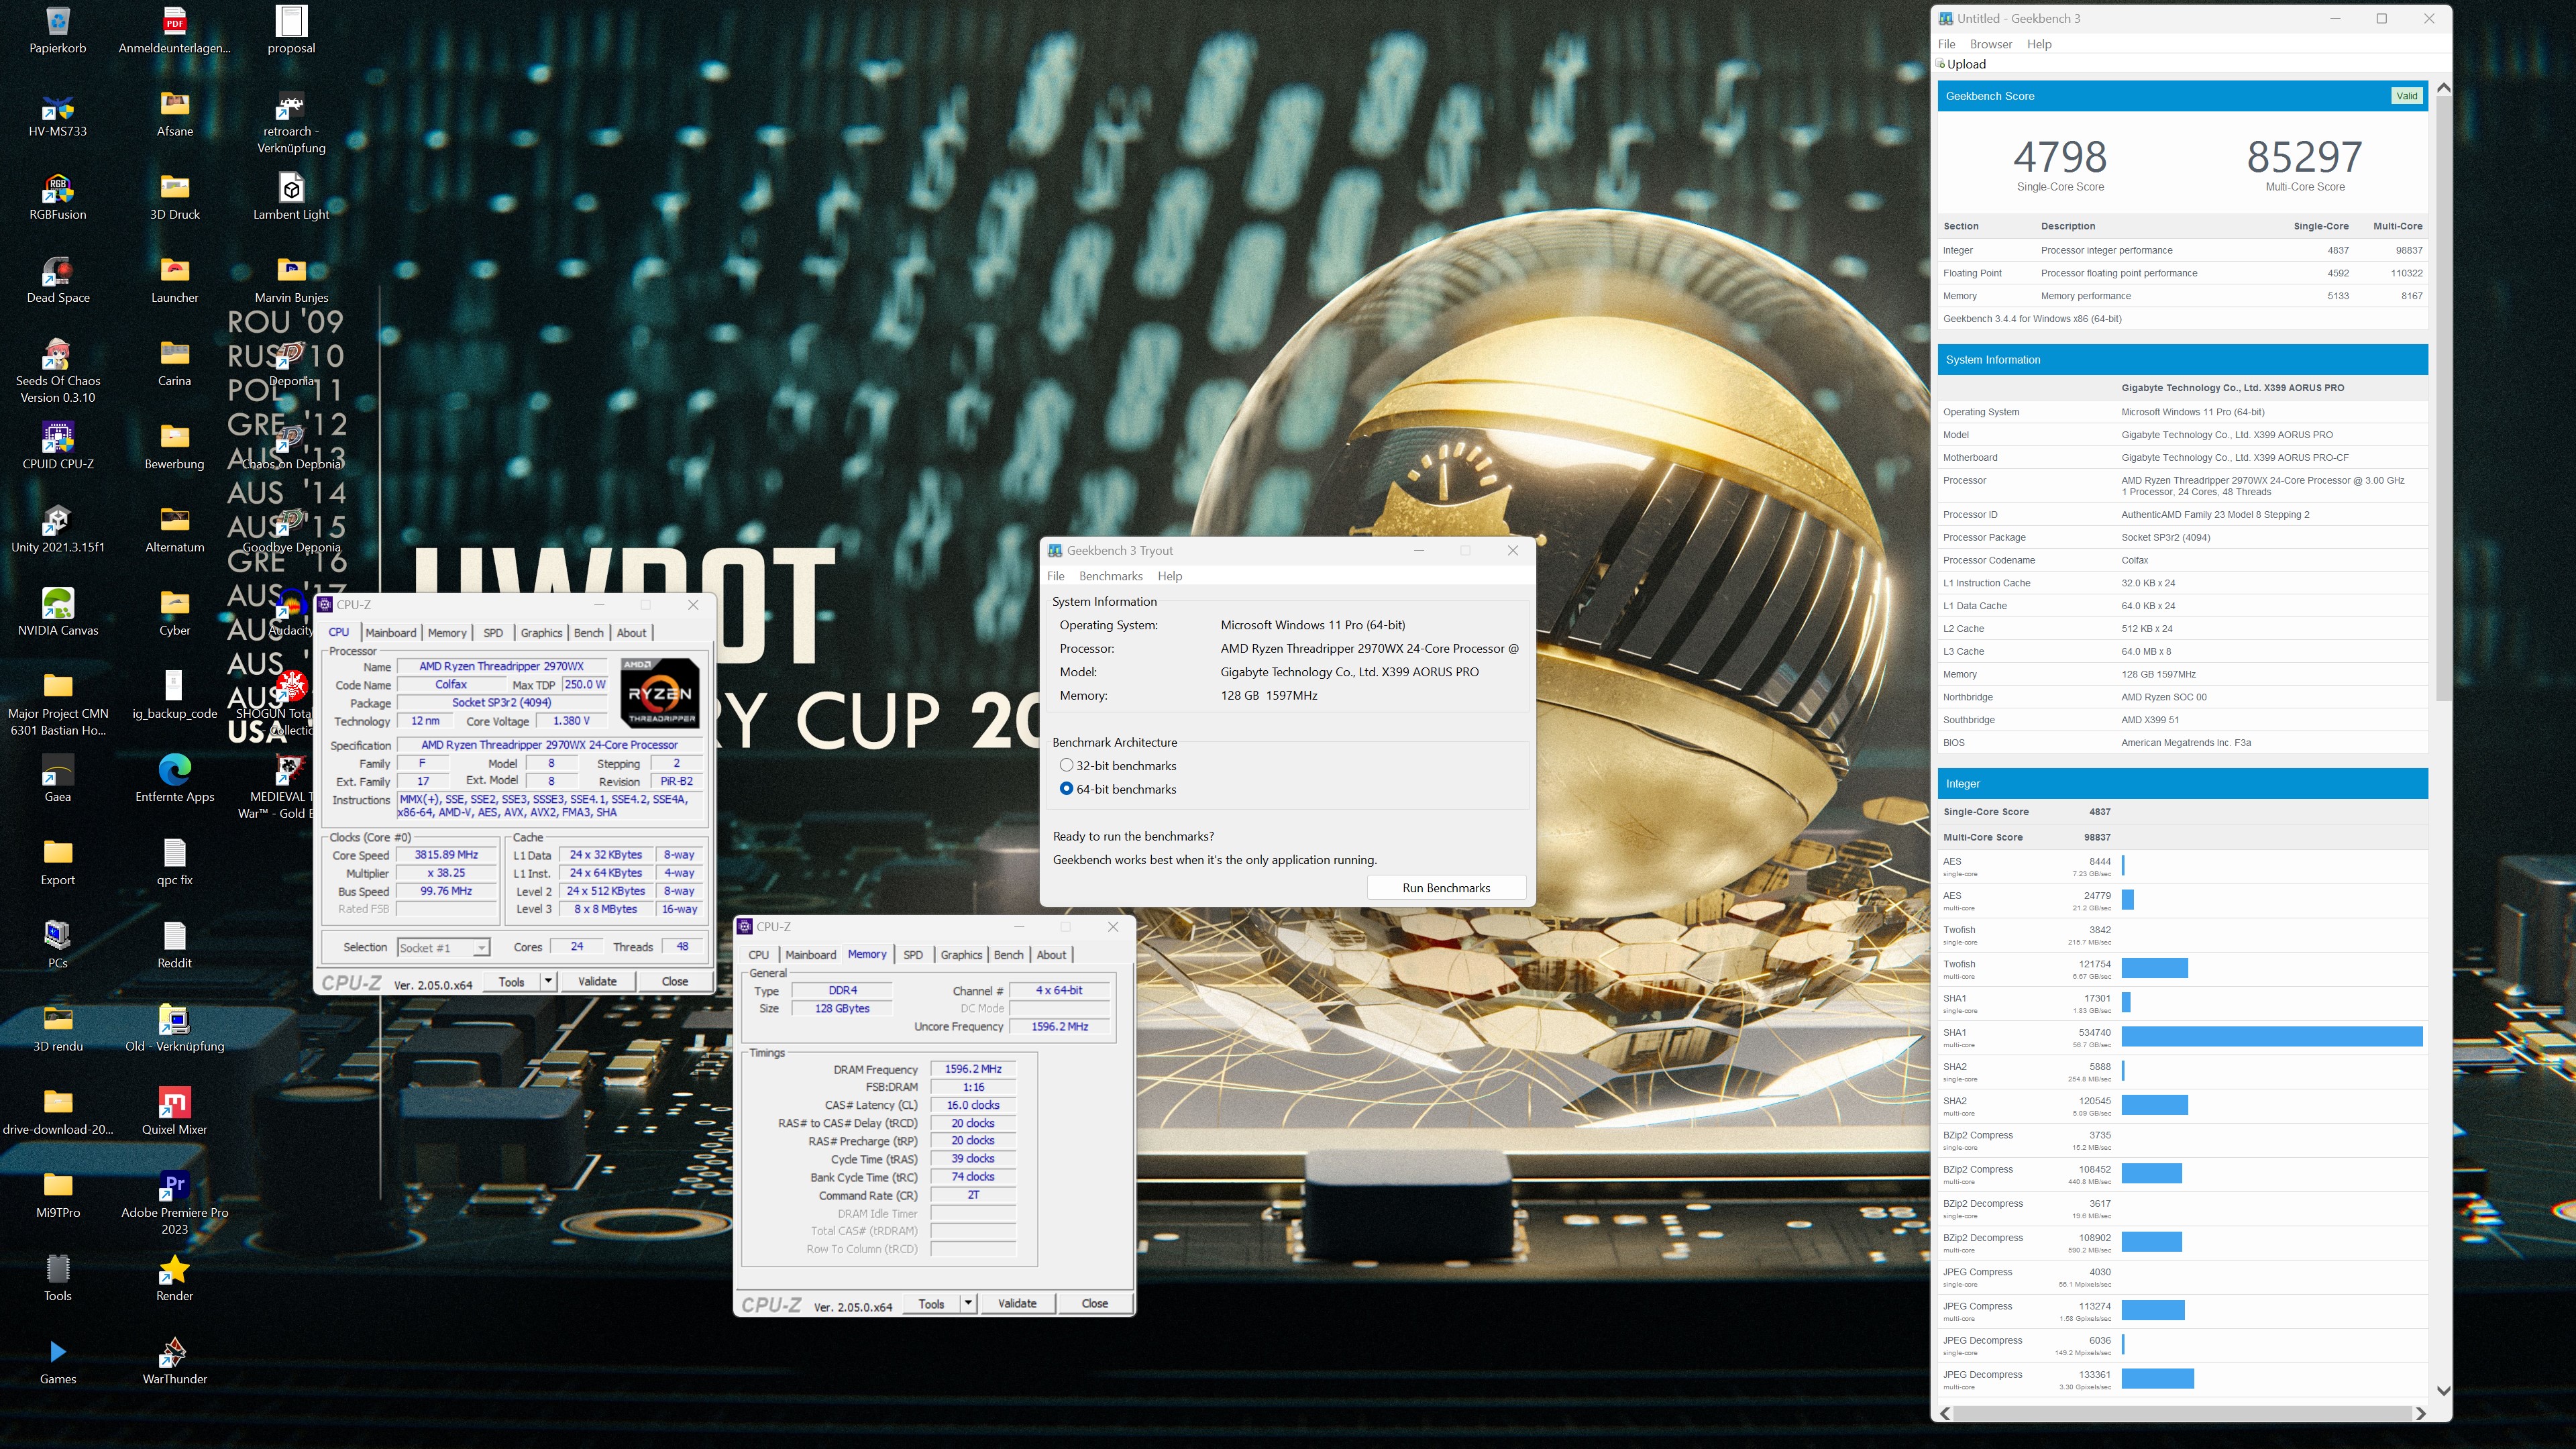Switch to Memory tab in upper CPU-Z window
This screenshot has width=2576, height=1449.
(x=447, y=633)
